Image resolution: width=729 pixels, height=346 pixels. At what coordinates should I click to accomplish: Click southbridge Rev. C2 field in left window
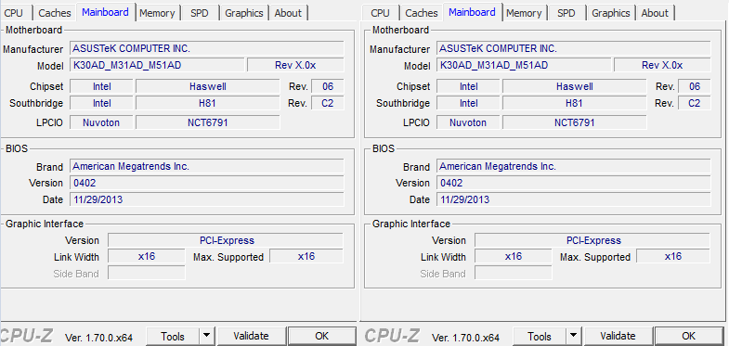pos(327,103)
